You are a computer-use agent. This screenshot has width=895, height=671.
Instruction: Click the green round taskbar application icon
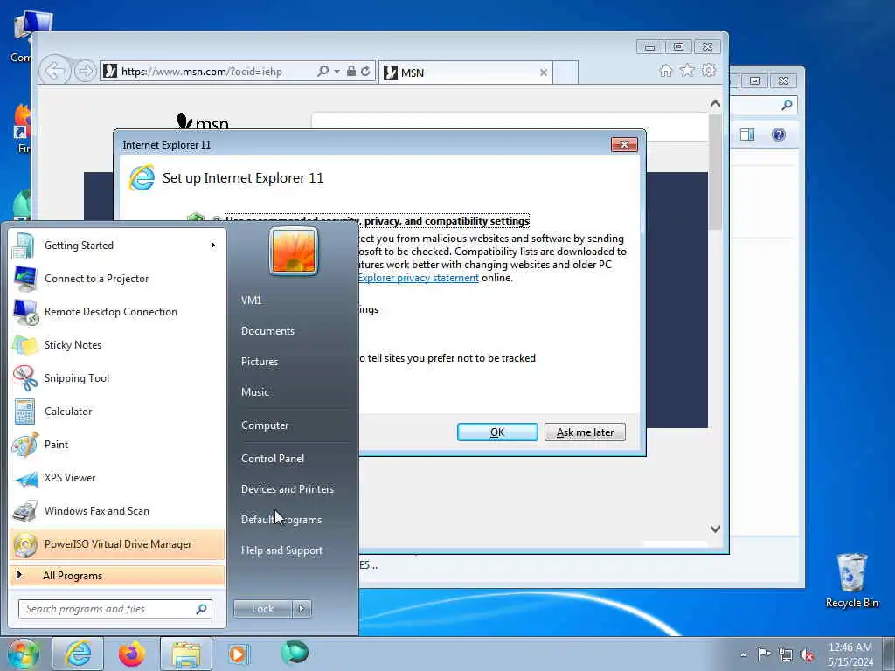click(x=295, y=652)
